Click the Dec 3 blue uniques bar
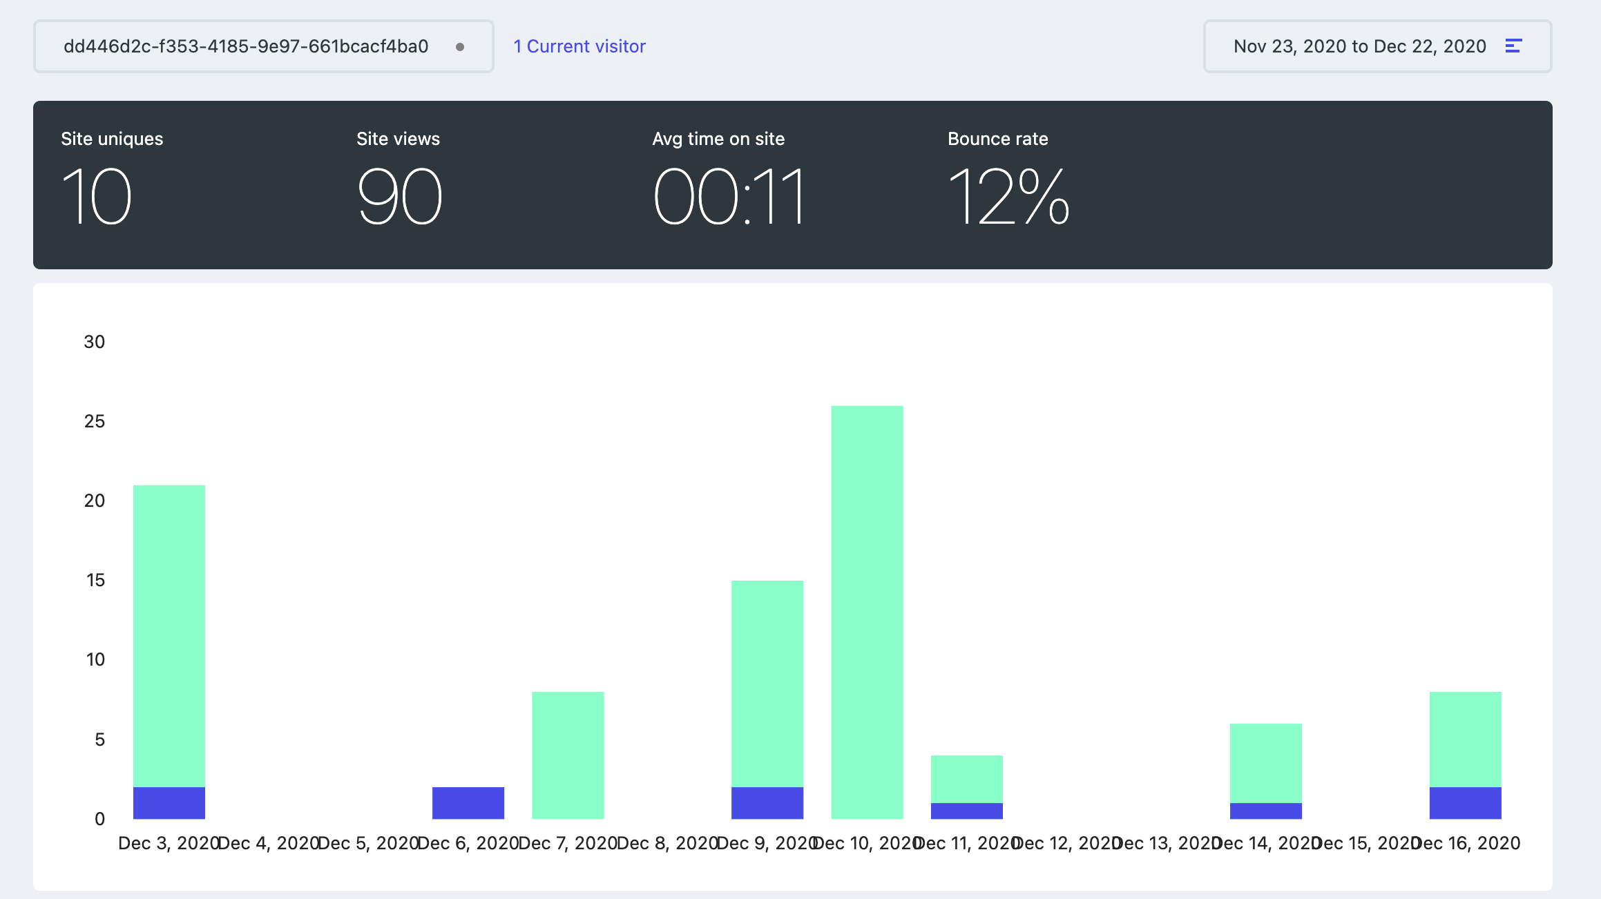 tap(169, 803)
